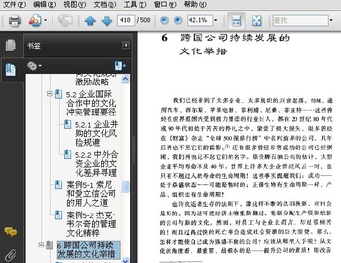The image size is (341, 263).
Task: Click the zoom percentage field showing 42.1%
Action: (x=200, y=20)
